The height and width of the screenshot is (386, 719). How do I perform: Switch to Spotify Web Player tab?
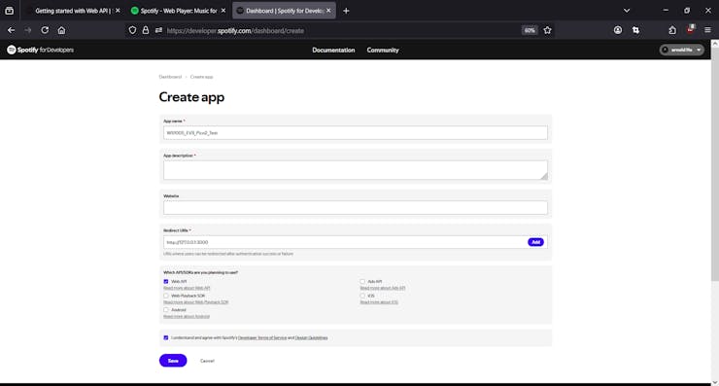point(179,11)
